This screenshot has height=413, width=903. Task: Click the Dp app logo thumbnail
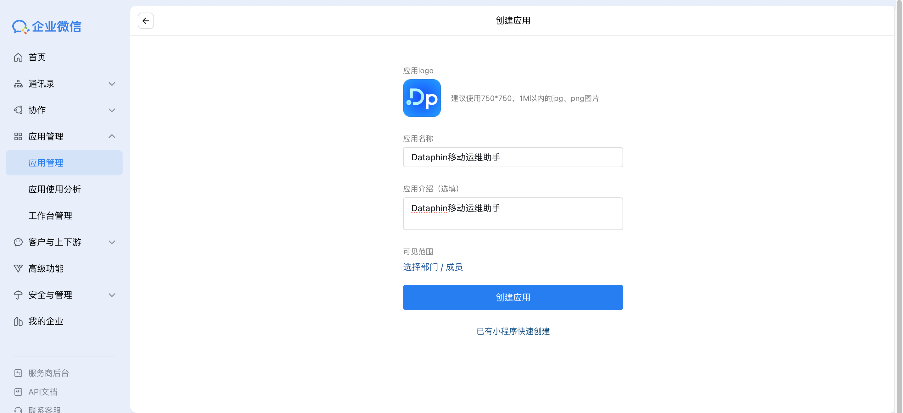tap(422, 98)
